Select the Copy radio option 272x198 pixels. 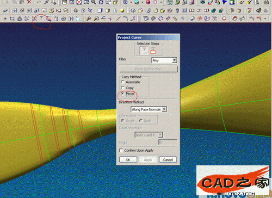click(x=127, y=88)
